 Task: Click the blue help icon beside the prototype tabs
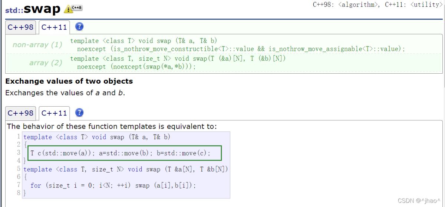(x=79, y=27)
